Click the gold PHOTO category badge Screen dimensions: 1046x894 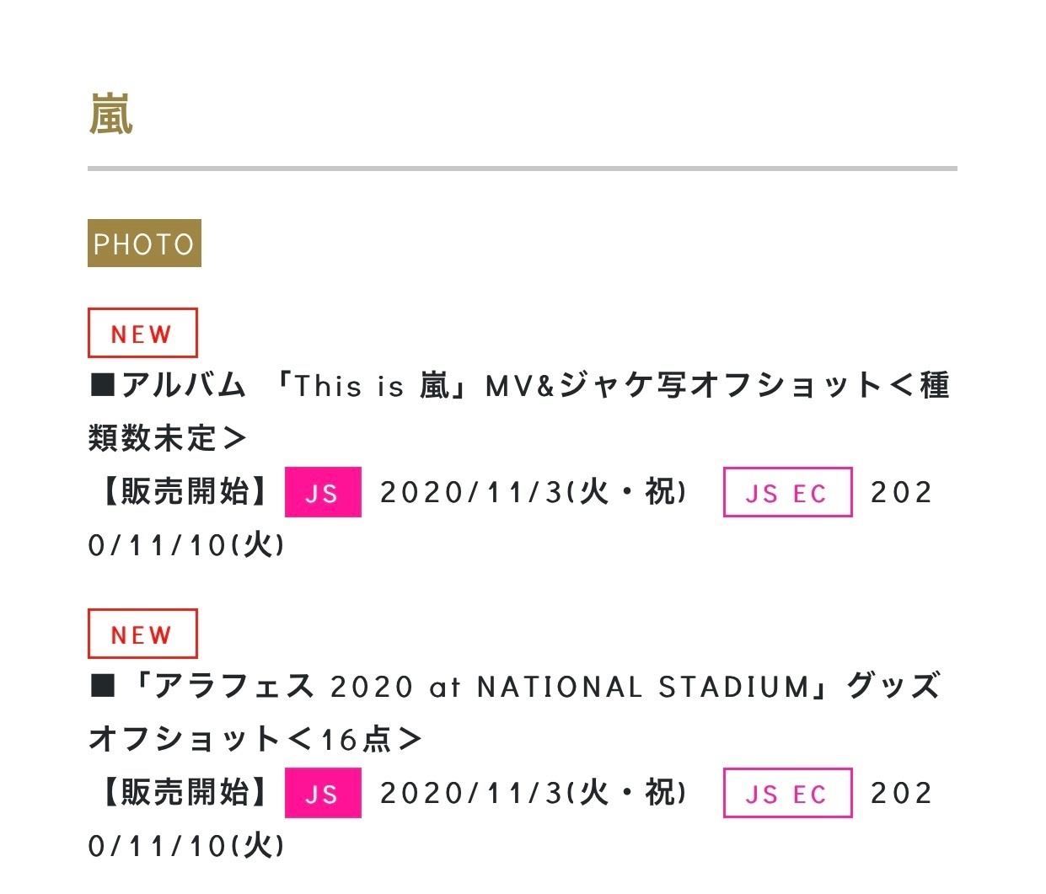pos(144,243)
